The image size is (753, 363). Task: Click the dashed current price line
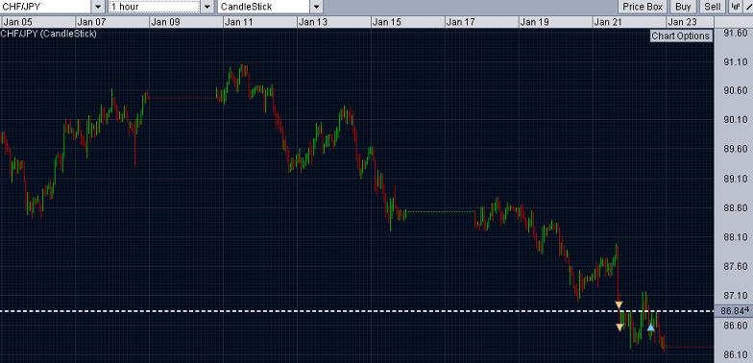click(x=357, y=311)
